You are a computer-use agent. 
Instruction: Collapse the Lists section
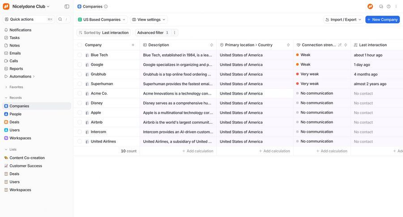(11, 149)
